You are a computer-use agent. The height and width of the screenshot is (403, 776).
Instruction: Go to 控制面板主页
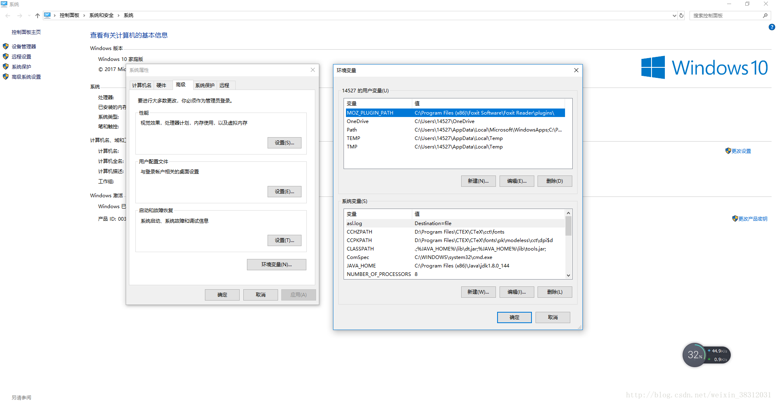[26, 32]
